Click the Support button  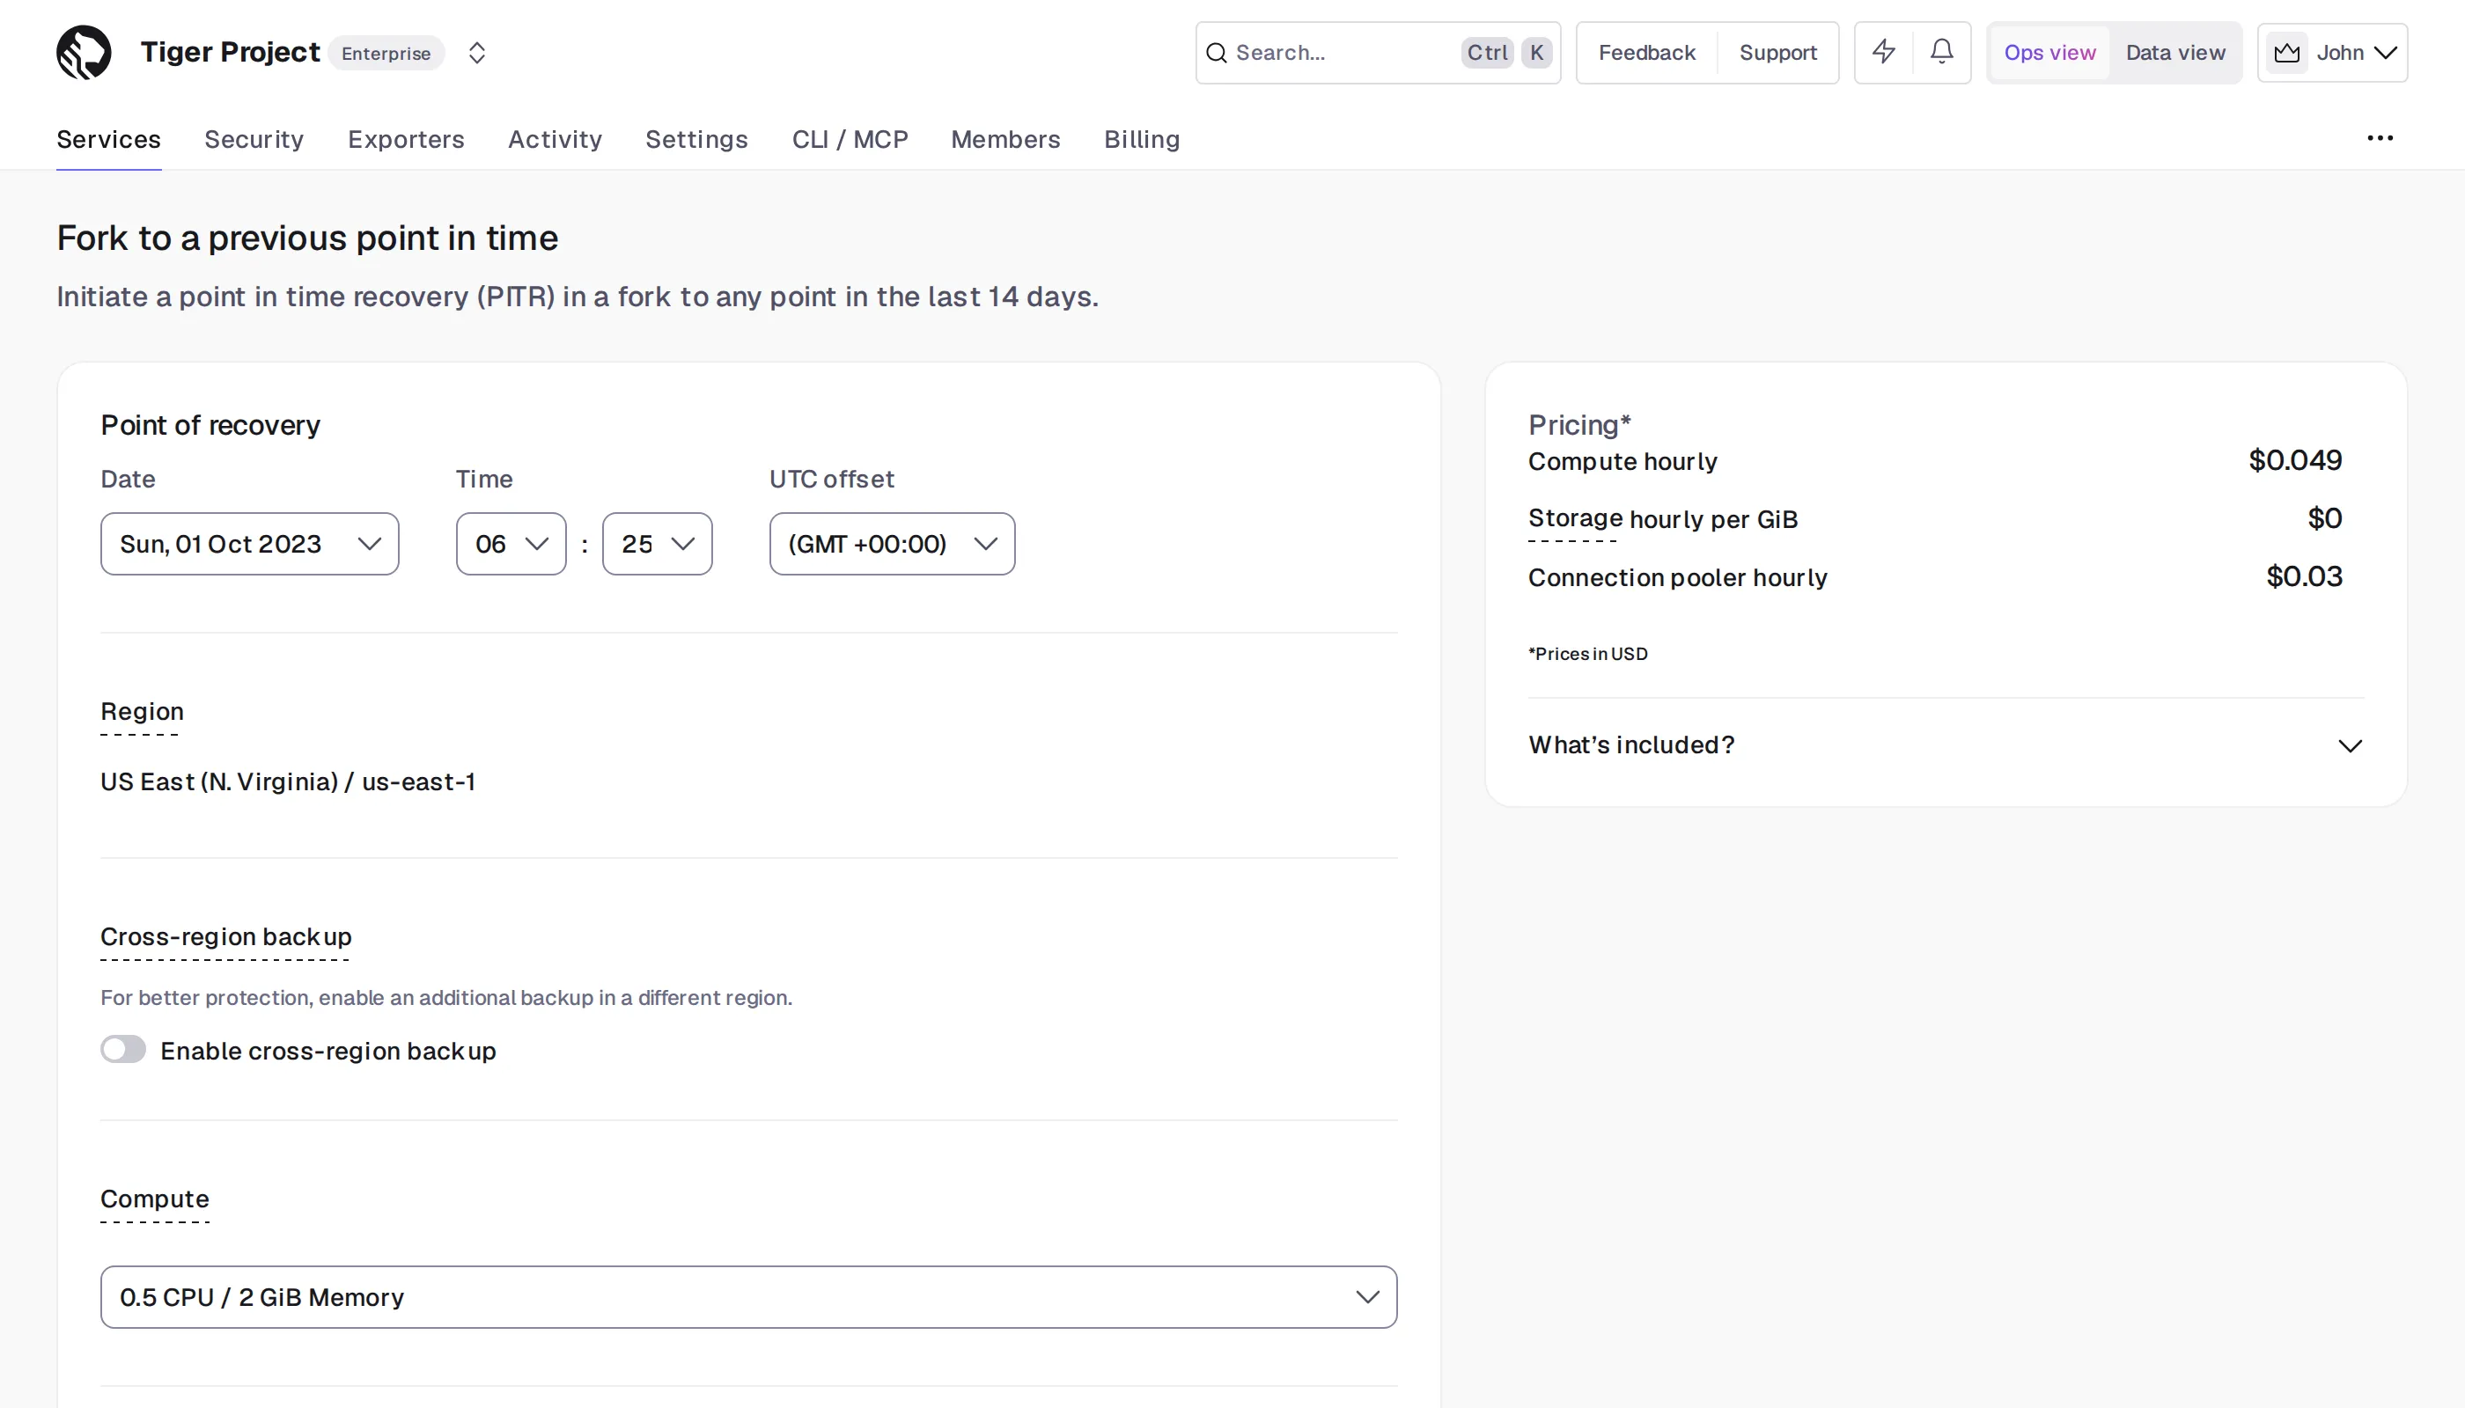pos(1777,52)
